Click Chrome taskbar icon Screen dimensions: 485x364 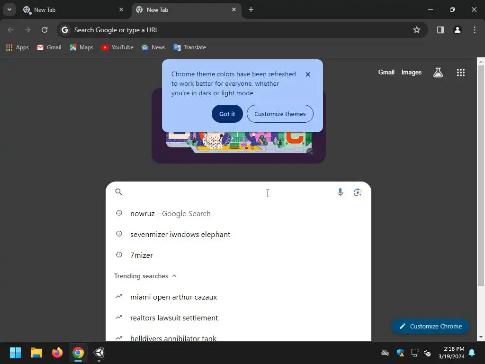(78, 353)
